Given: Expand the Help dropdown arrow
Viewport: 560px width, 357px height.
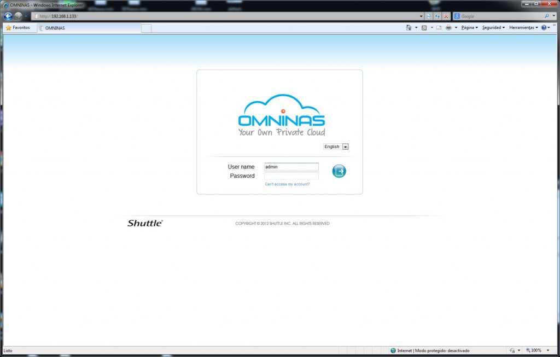Looking at the screenshot, I should pos(549,27).
